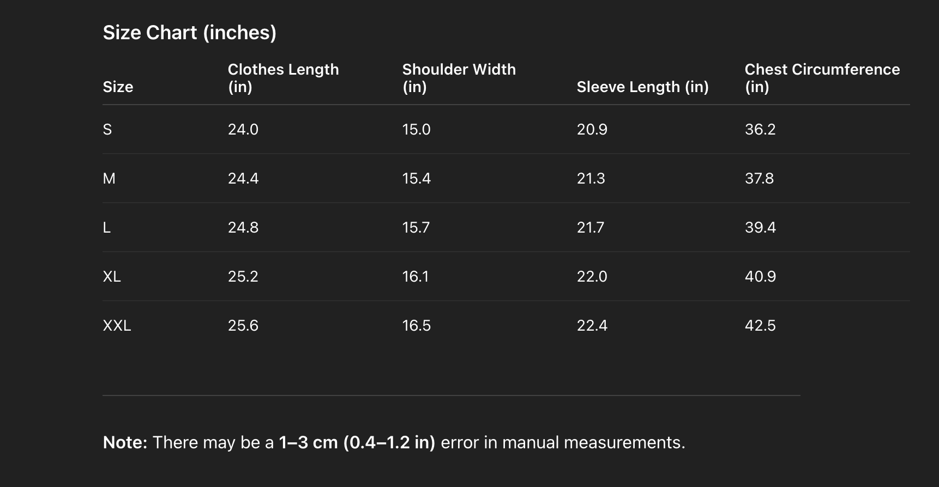939x487 pixels.
Task: Select the S size row label
Action: pos(107,130)
